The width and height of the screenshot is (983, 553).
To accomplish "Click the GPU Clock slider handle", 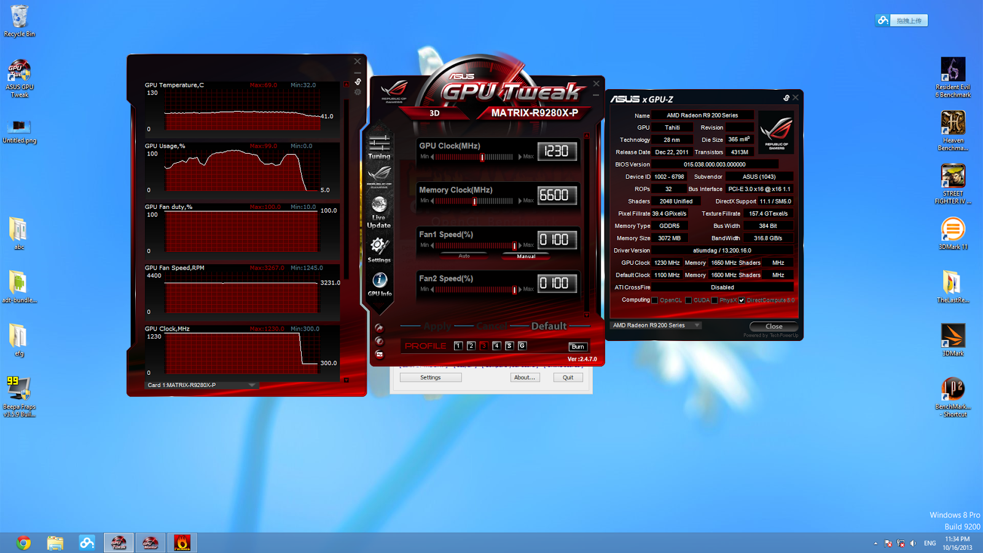I will click(482, 157).
